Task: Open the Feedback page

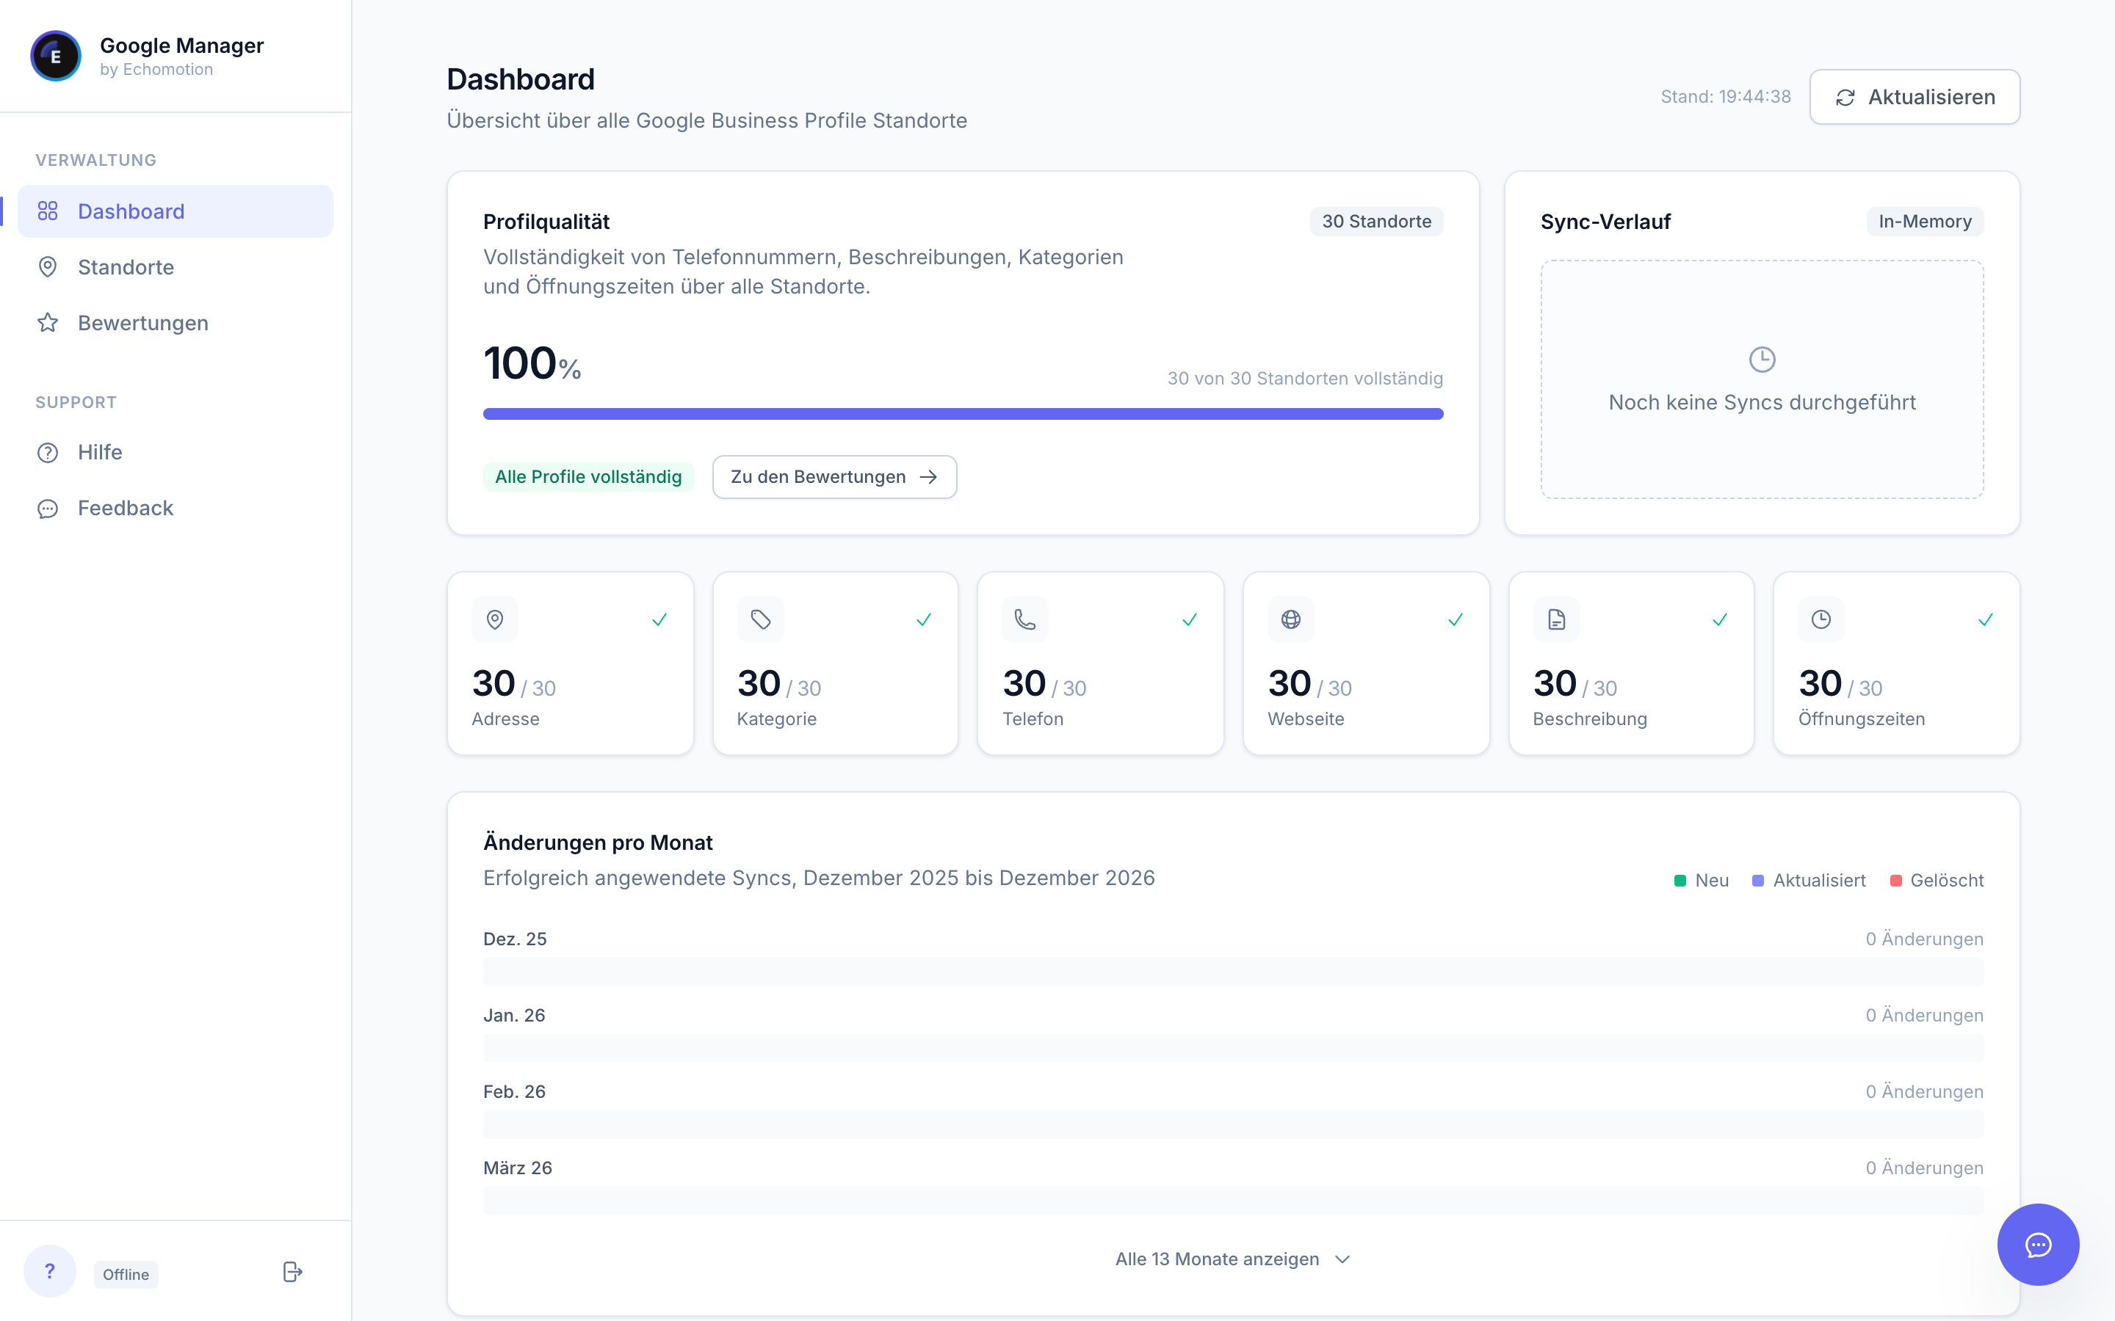Action: (x=175, y=509)
